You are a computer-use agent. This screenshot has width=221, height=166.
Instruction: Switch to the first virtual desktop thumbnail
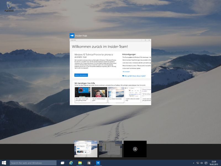[x=86, y=149]
